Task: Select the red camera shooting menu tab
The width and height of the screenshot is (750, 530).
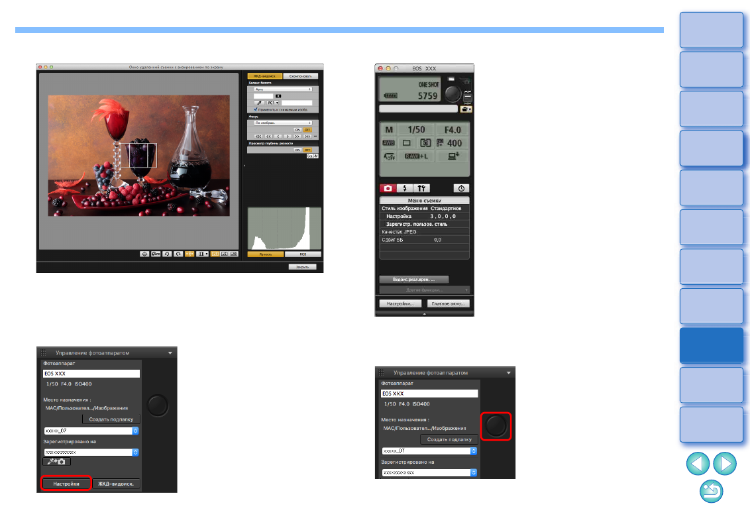Action: 388,188
